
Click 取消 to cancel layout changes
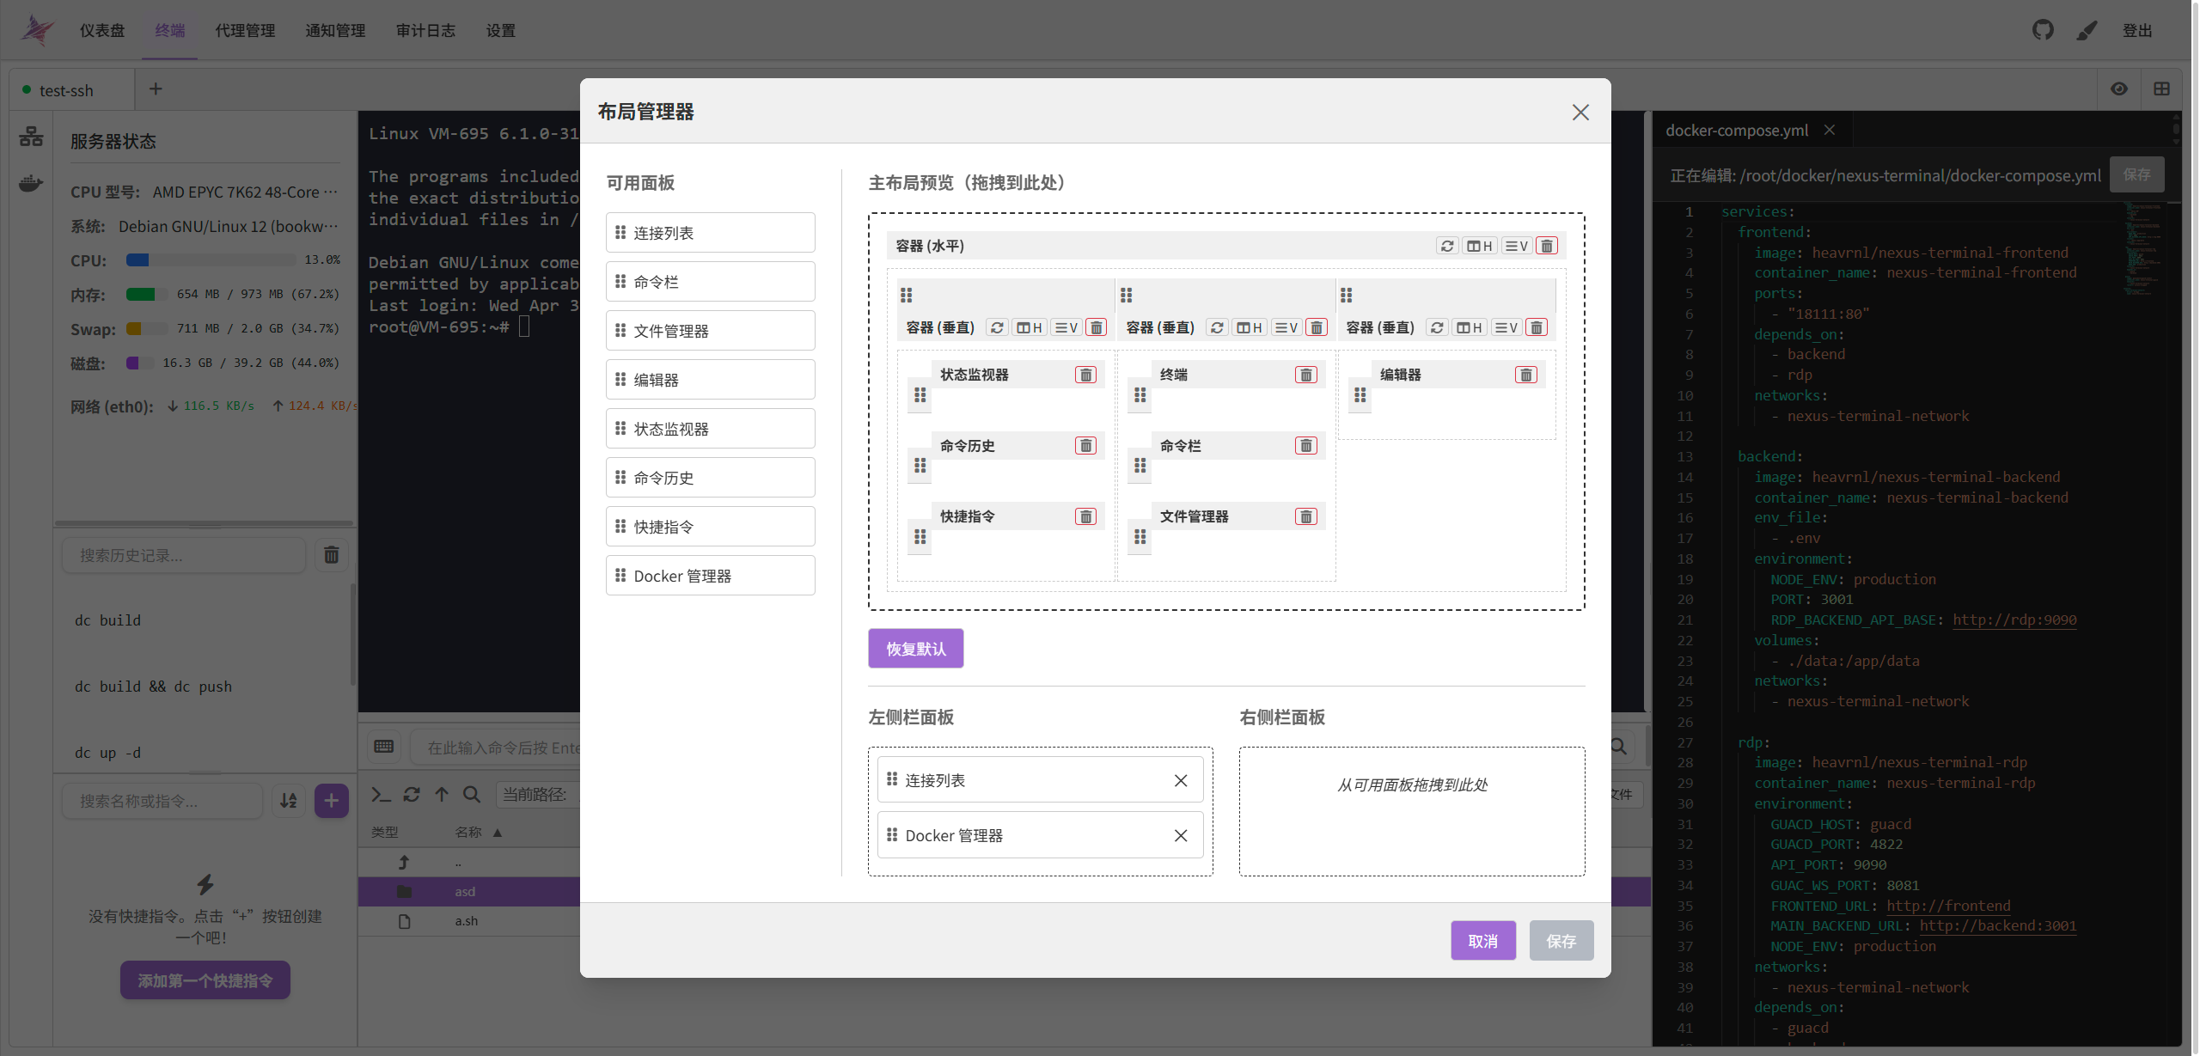coord(1482,941)
